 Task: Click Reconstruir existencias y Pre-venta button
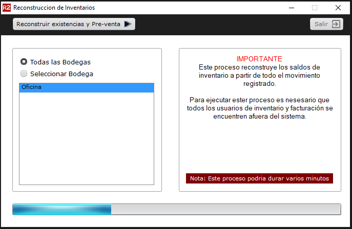coord(74,24)
